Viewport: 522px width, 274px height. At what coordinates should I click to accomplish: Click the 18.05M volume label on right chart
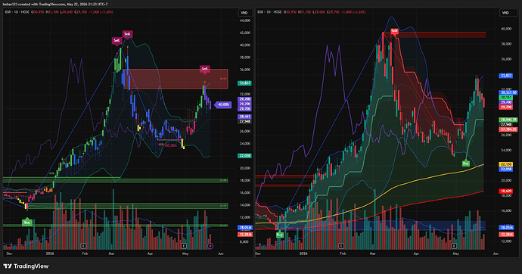click(505, 227)
